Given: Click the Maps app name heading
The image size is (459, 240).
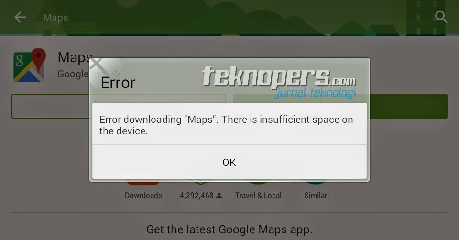Looking at the screenshot, I should 75,57.
